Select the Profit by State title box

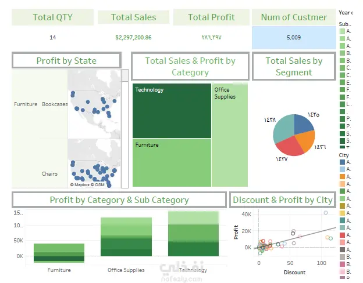tap(66, 60)
